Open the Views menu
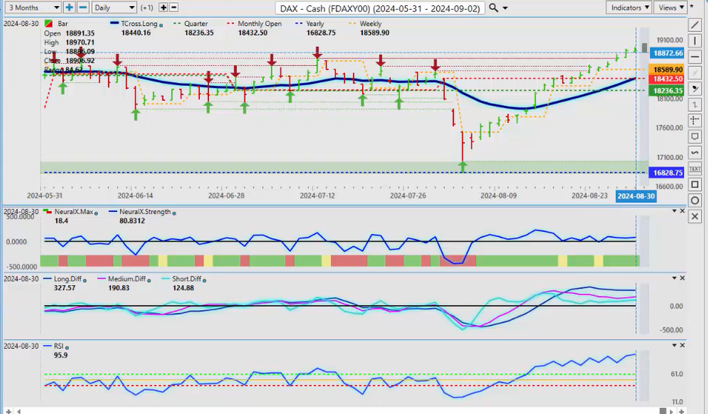Screen dimensions: 708x414 pyautogui.click(x=669, y=8)
